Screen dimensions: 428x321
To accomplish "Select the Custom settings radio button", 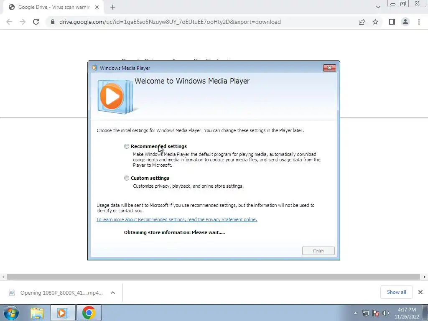I will coord(126,178).
